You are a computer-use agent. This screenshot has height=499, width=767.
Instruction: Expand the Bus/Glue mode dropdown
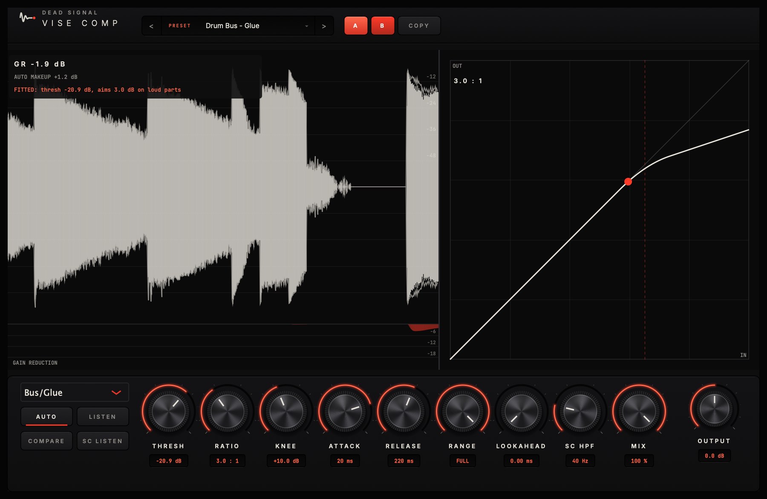(75, 392)
